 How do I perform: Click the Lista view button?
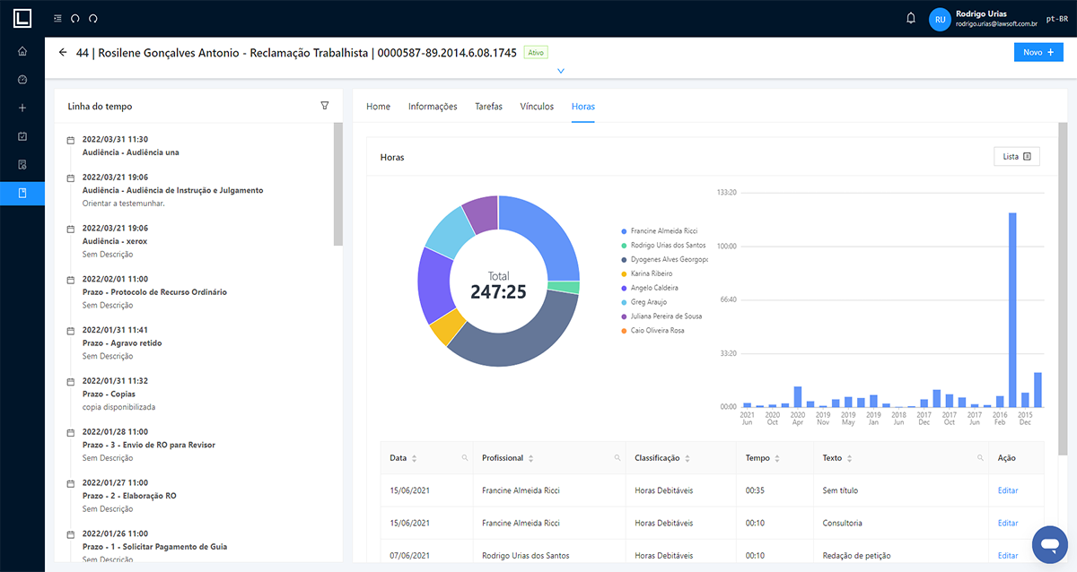pyautogui.click(x=1016, y=156)
